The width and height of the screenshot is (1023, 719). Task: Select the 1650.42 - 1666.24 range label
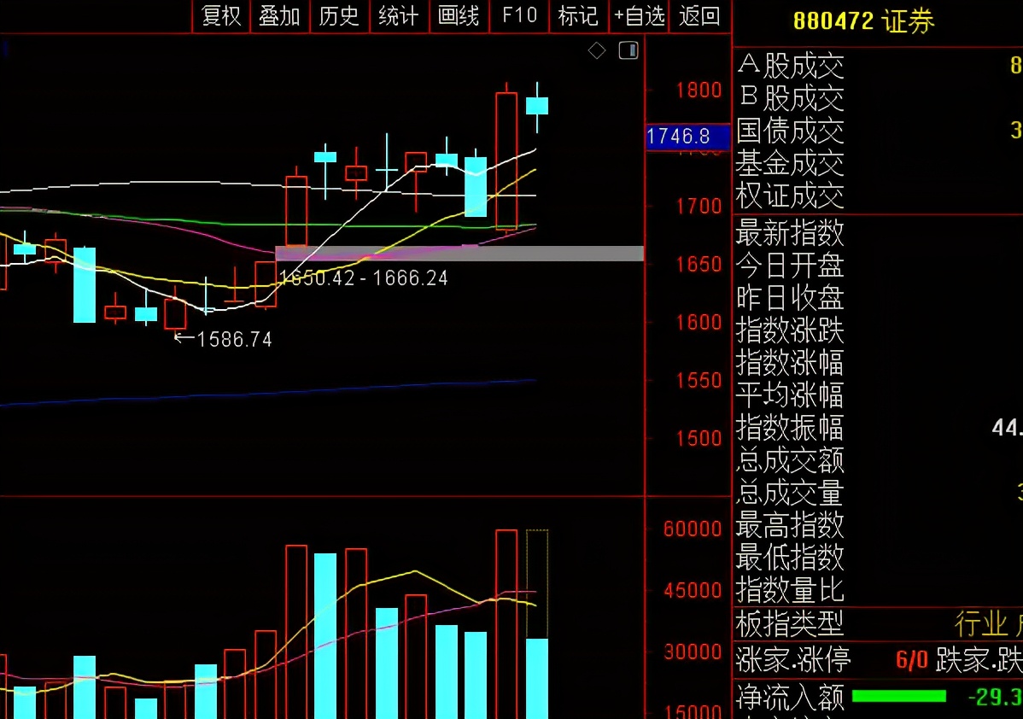[364, 278]
